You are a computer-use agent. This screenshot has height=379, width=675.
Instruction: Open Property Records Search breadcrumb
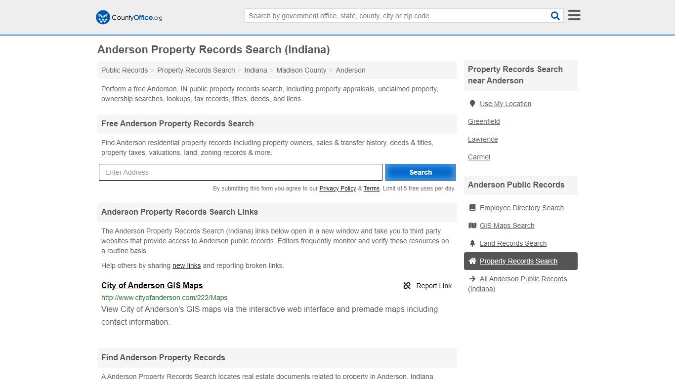196,70
